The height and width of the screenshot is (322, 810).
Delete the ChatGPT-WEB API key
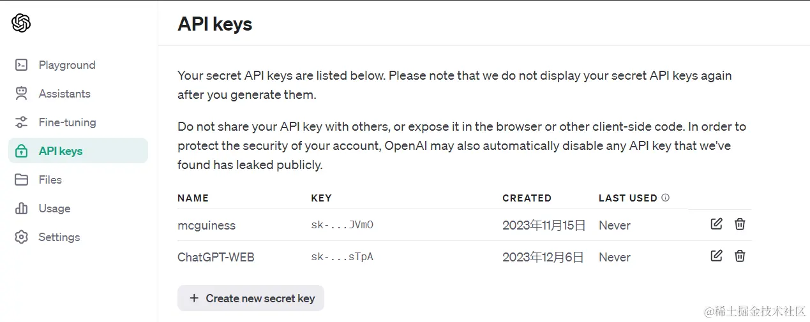point(740,256)
